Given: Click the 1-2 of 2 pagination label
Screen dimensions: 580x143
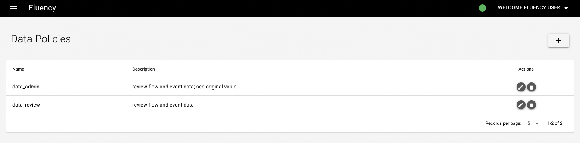Looking at the screenshot, I should coord(555,123).
